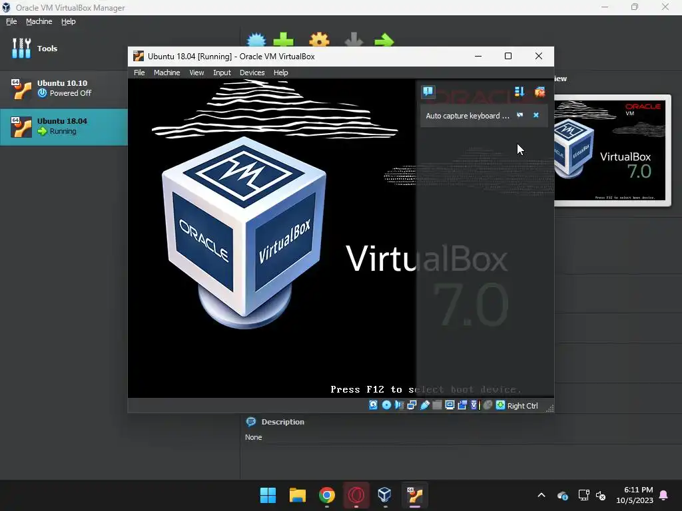Click the purple V virtualization icon in status bar
The width and height of the screenshot is (682, 511).
[x=474, y=405]
